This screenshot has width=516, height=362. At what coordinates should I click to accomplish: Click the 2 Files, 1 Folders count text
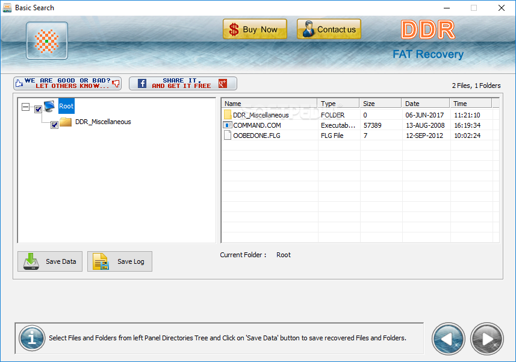pos(476,86)
